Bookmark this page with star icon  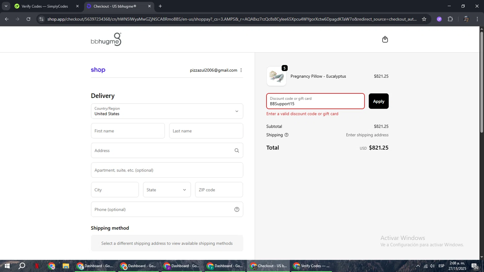tap(424, 19)
